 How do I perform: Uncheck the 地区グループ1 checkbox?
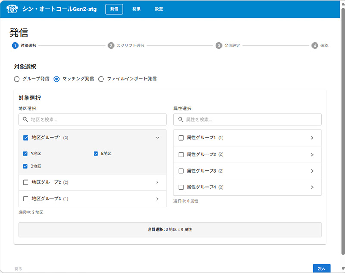pos(26,138)
